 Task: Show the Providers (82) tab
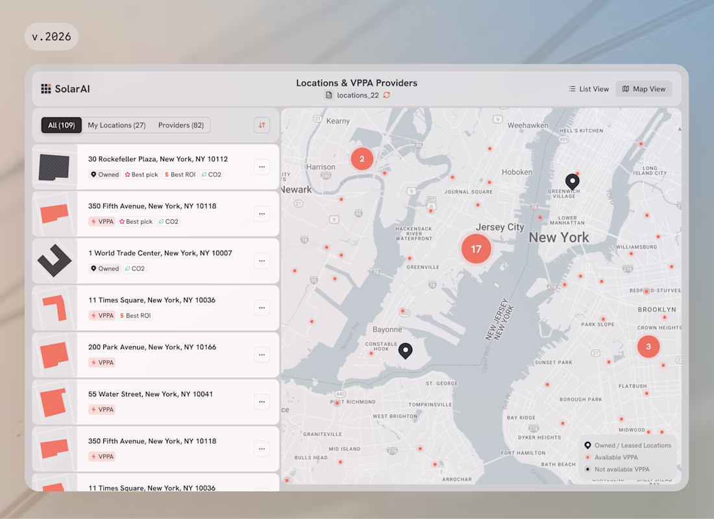click(181, 125)
